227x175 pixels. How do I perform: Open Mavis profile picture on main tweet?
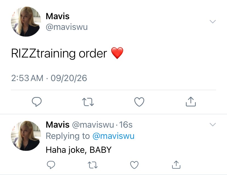tap(26, 21)
